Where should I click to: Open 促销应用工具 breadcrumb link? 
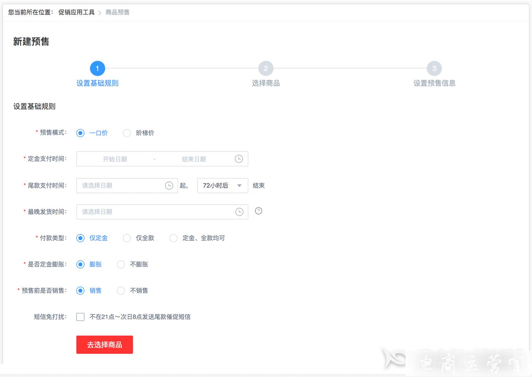pos(77,12)
